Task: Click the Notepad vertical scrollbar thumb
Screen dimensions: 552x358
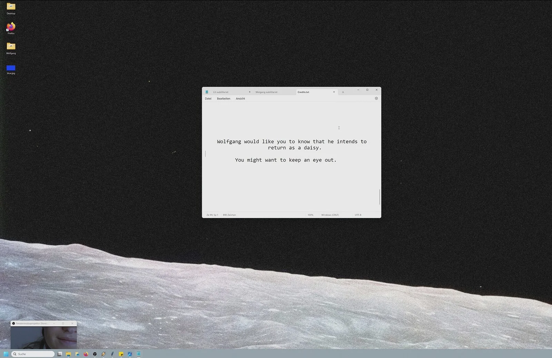Action: point(379,197)
